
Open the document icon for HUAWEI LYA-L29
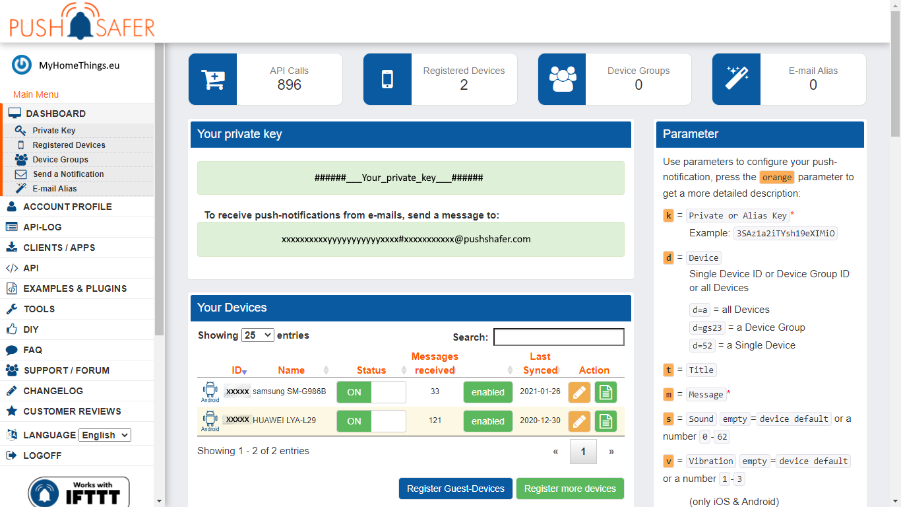pyautogui.click(x=606, y=421)
